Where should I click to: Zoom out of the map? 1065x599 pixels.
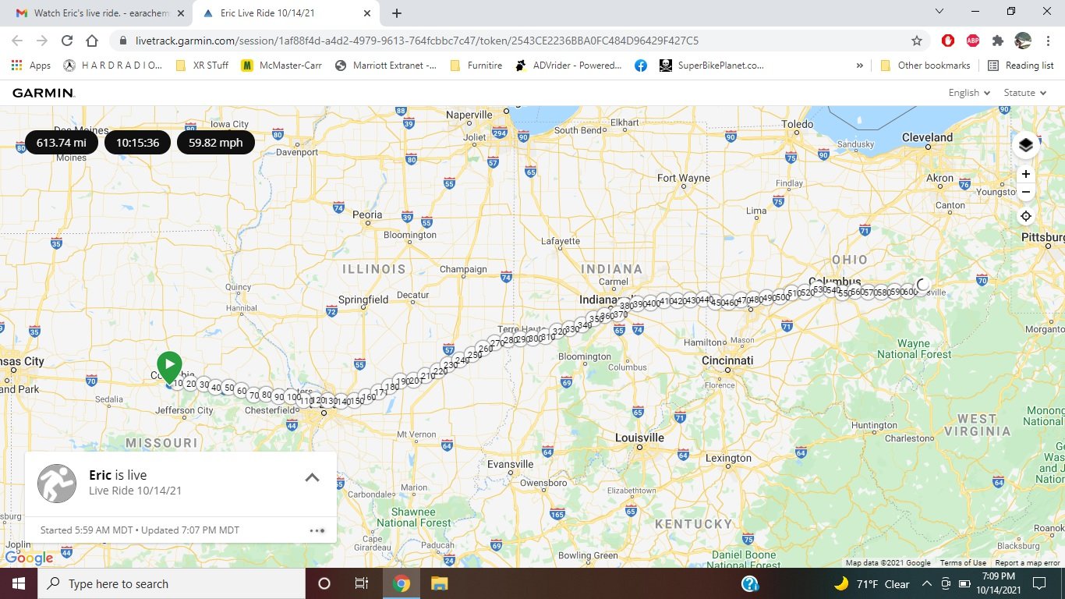(1026, 192)
